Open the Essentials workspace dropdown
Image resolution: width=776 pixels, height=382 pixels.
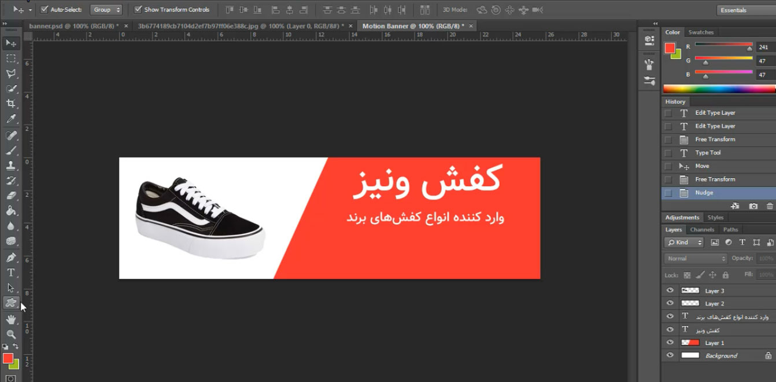[746, 10]
